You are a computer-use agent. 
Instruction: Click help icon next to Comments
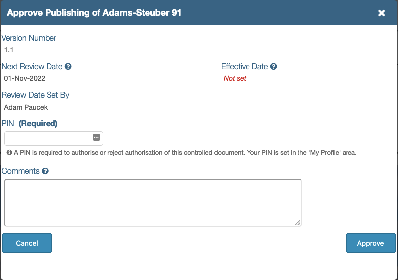[x=45, y=171]
